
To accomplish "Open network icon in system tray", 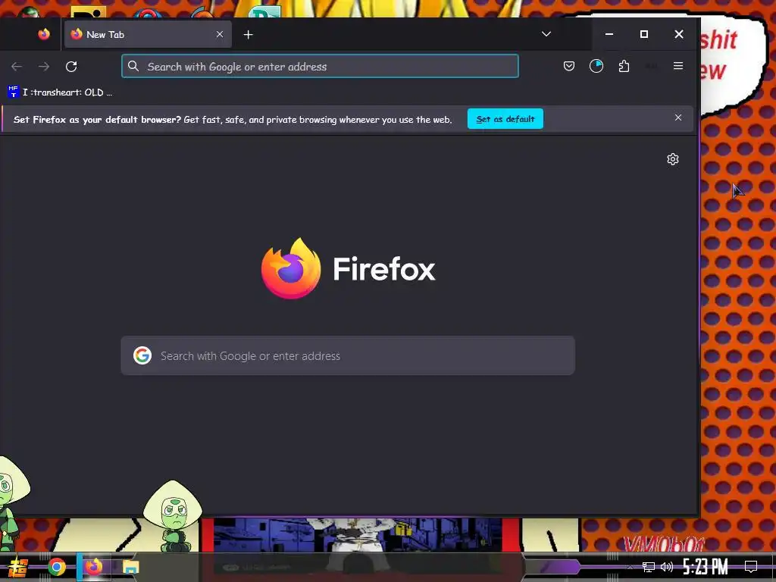I will [649, 567].
